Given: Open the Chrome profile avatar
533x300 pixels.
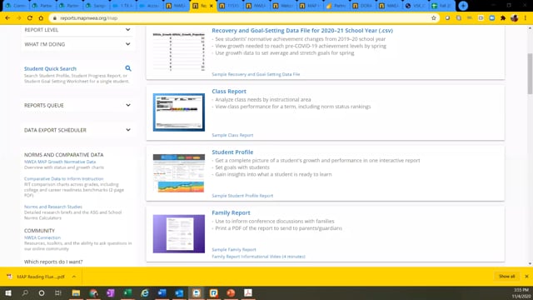Looking at the screenshot, I should (x=515, y=18).
